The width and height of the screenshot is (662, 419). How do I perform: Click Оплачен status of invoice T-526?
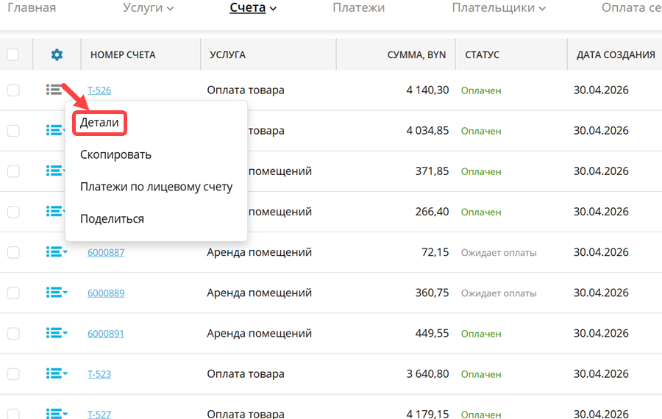481,90
